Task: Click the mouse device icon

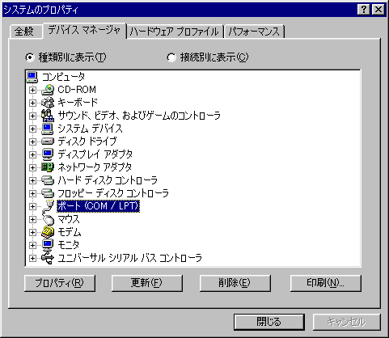Action: 48,219
